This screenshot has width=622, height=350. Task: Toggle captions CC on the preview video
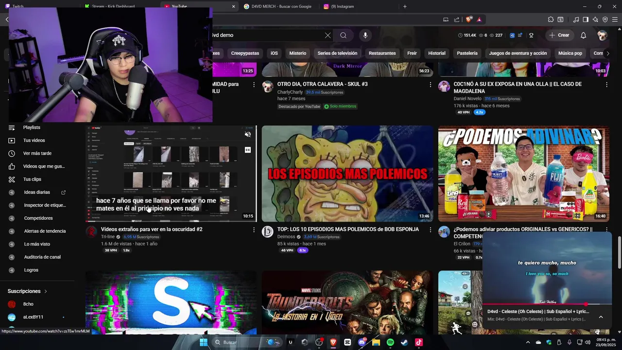click(248, 150)
